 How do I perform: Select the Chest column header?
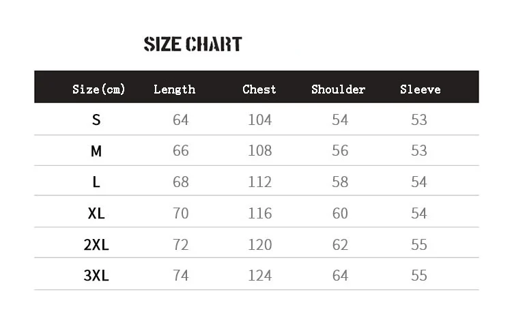pyautogui.click(x=259, y=89)
